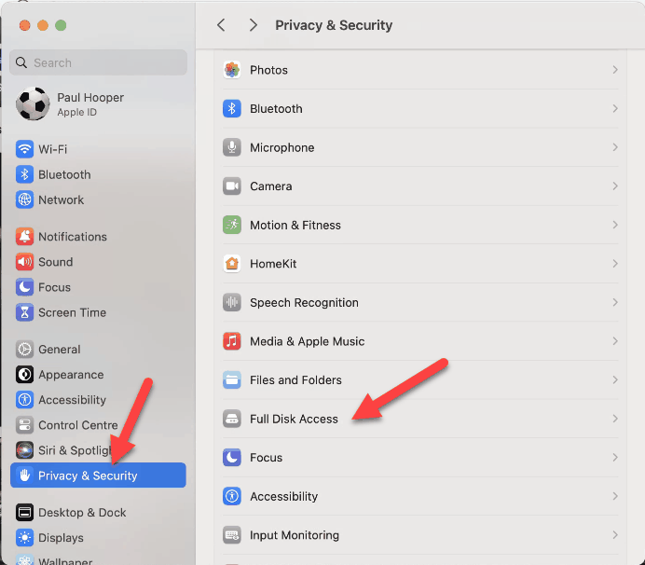
Task: Open Paul Hooper Apple ID profile
Action: (98, 104)
